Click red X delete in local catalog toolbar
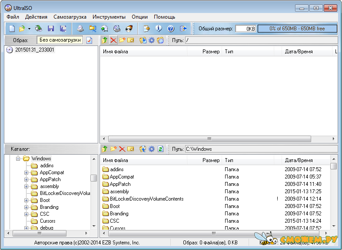 point(122,149)
